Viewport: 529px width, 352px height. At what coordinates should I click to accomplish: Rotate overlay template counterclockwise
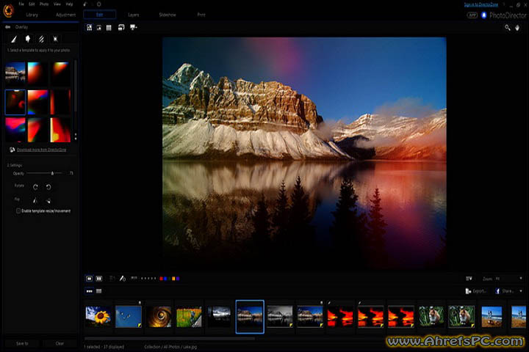[x=48, y=187]
